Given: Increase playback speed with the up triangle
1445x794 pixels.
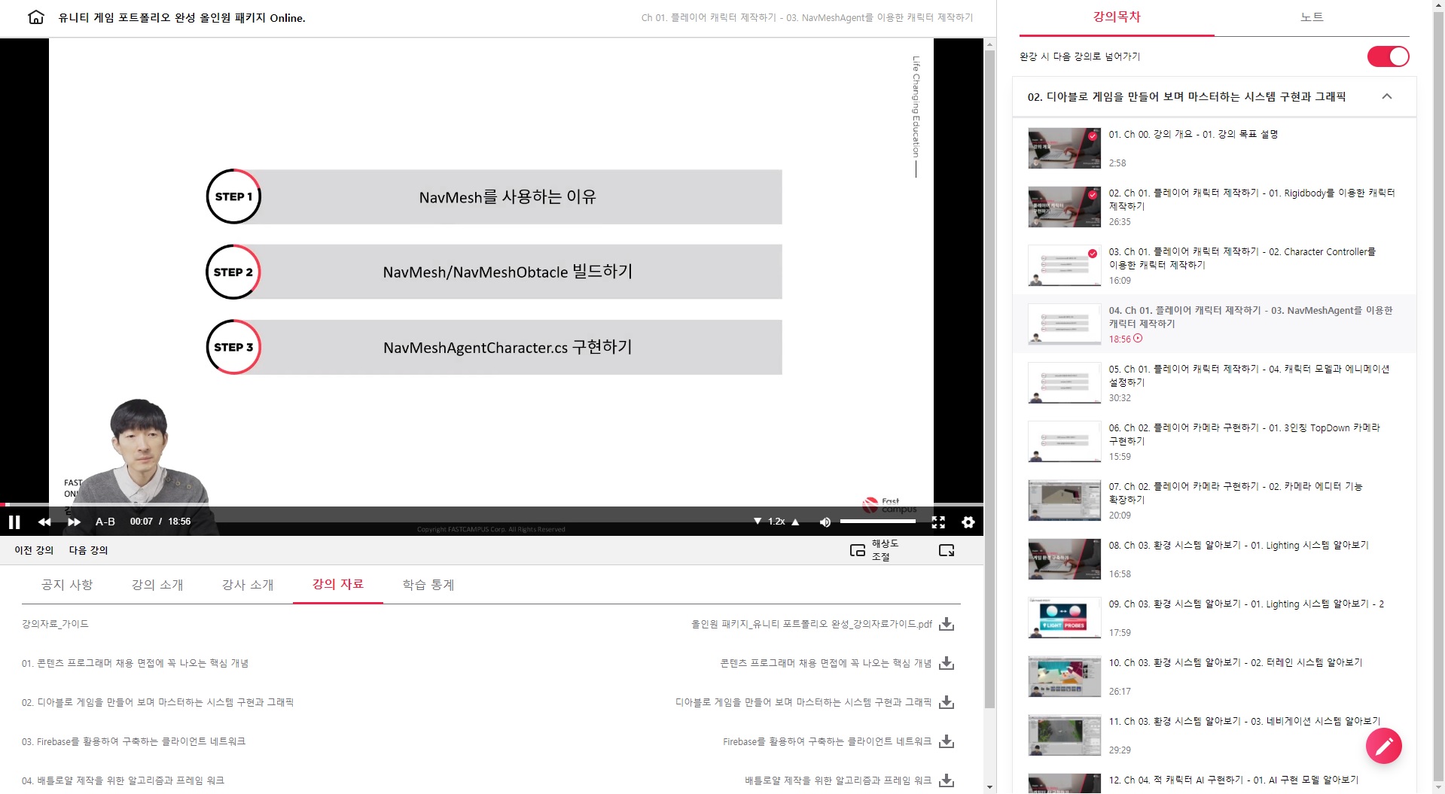Looking at the screenshot, I should point(795,521).
